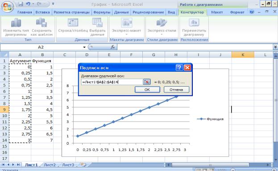Click cell B11 with value 5,5

(x=42, y=122)
